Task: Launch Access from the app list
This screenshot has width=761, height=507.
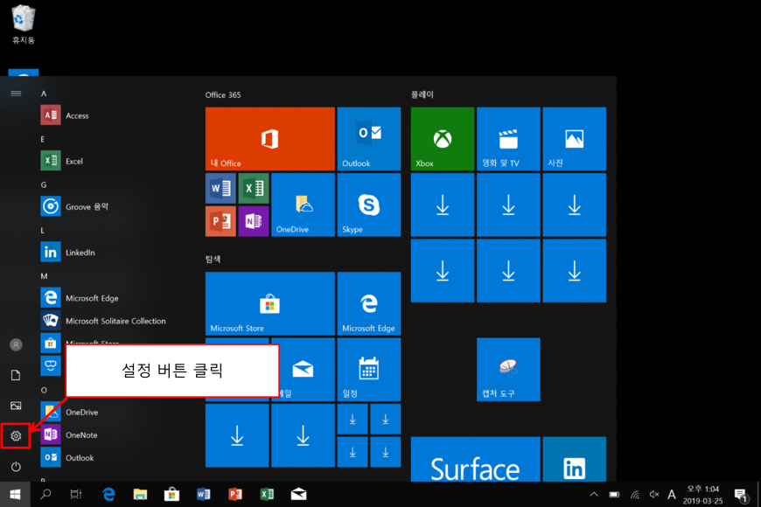Action: (65, 115)
